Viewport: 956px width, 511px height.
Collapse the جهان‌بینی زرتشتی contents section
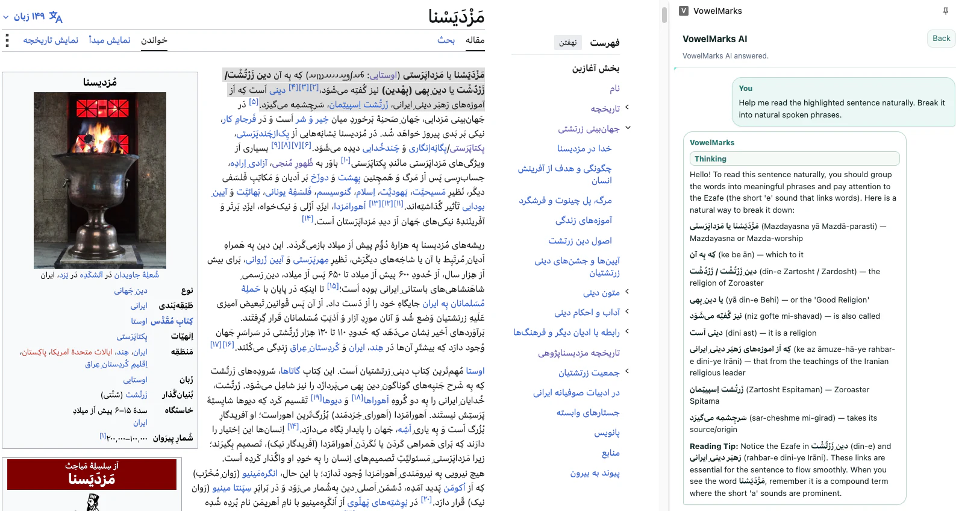[627, 128]
